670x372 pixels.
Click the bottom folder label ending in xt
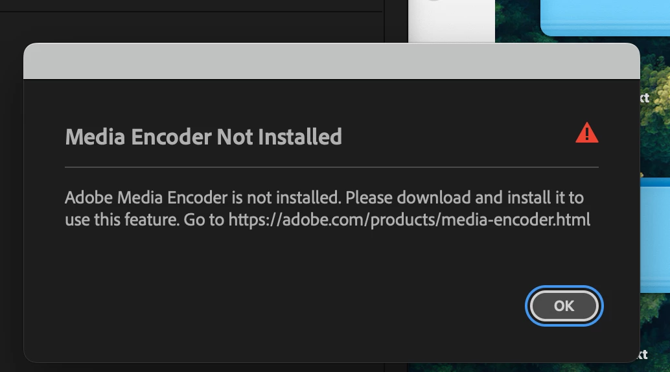[x=643, y=355]
